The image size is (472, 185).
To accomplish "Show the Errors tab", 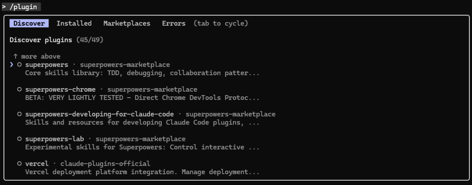I will point(174,24).
